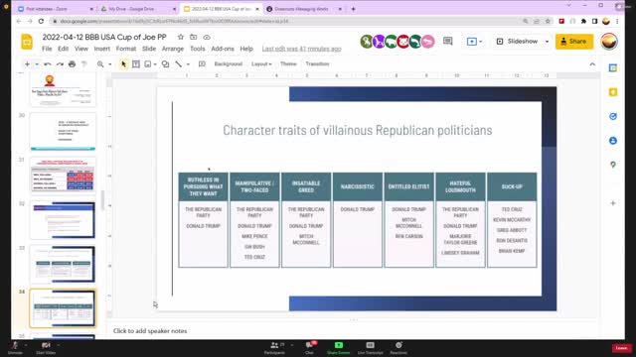The image size is (636, 357).
Task: Click the move to folder icon
Action: tap(194, 37)
